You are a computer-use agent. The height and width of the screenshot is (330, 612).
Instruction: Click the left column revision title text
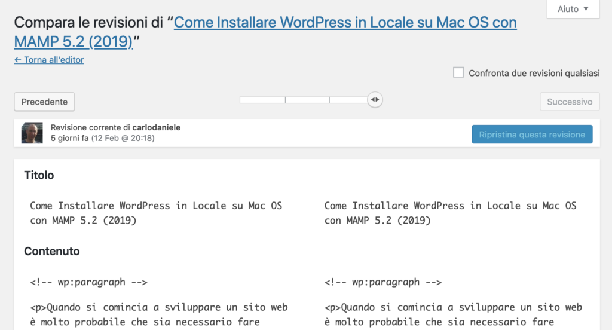[156, 213]
